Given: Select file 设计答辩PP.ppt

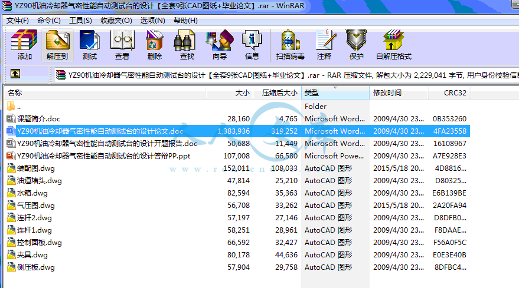Looking at the screenshot, I should click(103, 155).
